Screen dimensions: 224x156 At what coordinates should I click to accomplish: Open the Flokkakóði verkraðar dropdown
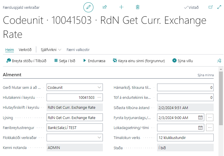(x=99, y=138)
